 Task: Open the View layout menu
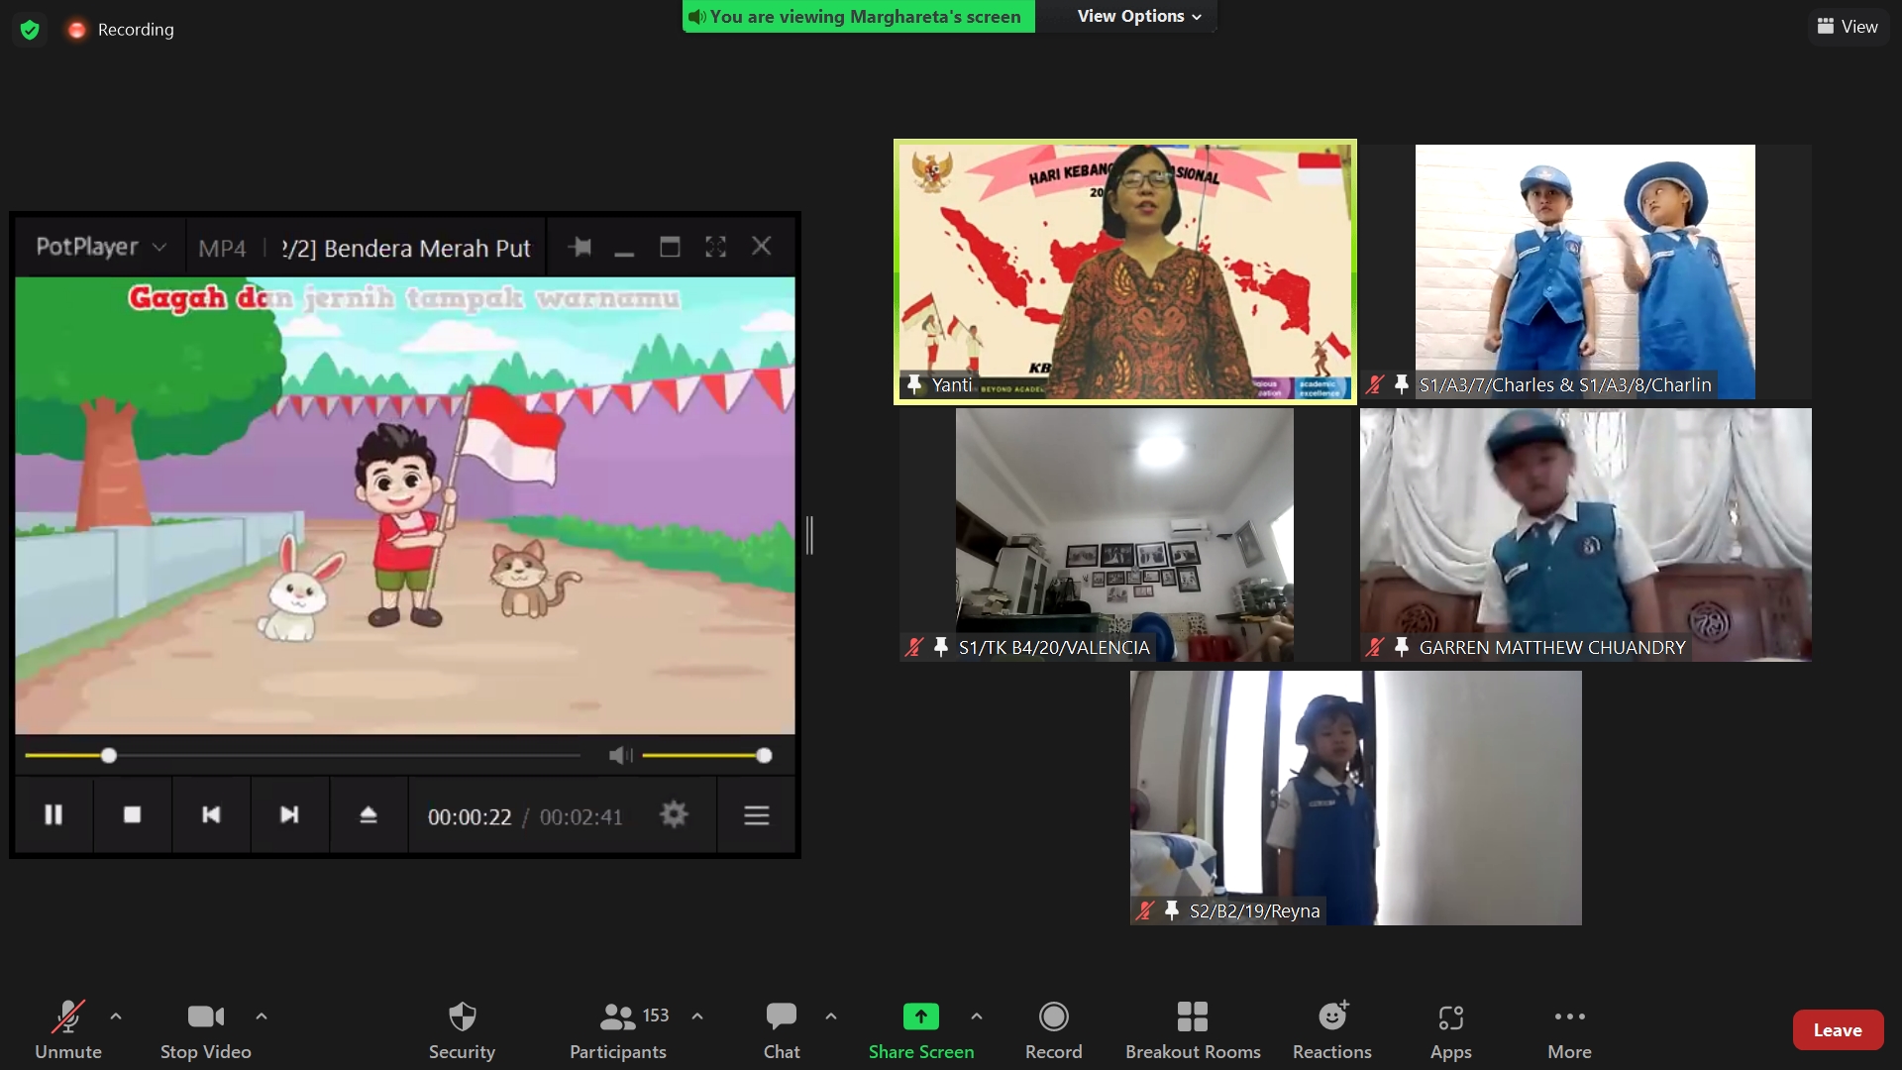pos(1848,27)
